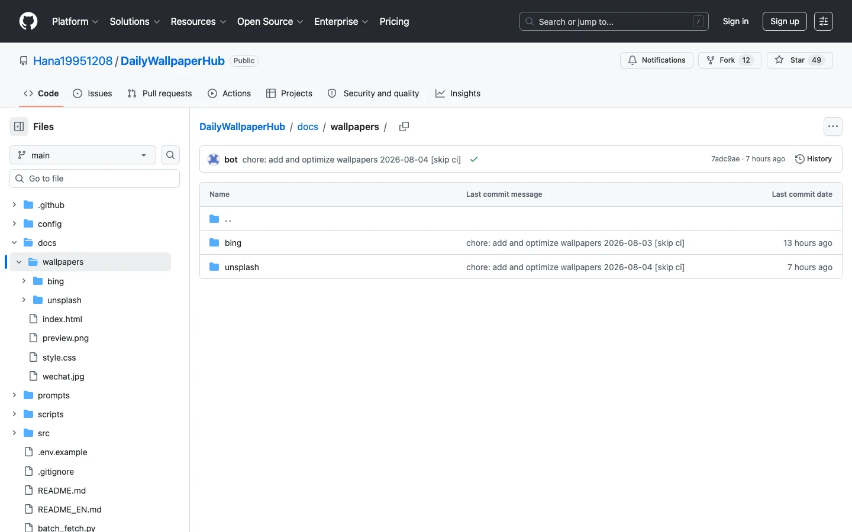The width and height of the screenshot is (852, 532).
Task: Collapse the wallpapers folder chevron
Action: [x=19, y=262]
